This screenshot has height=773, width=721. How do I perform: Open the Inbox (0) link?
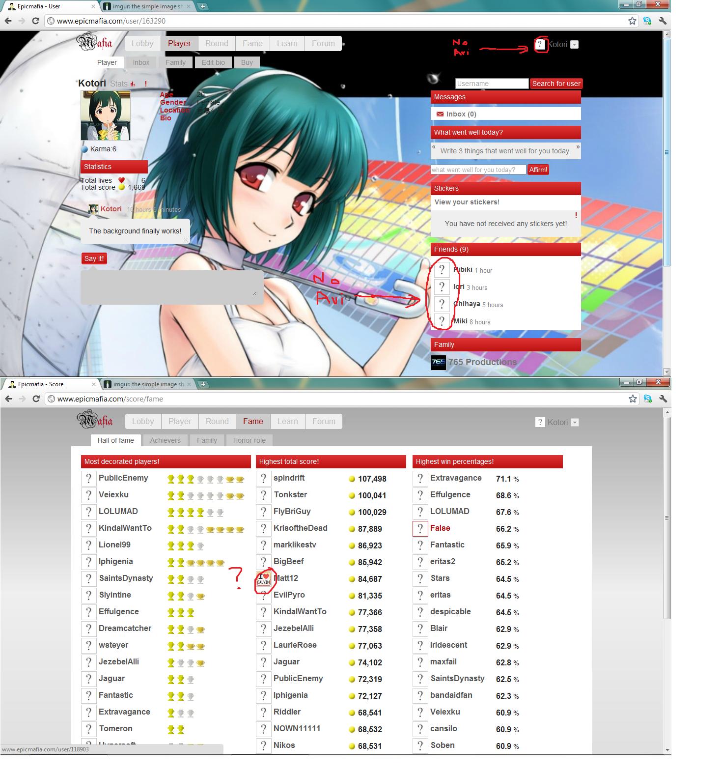point(461,114)
